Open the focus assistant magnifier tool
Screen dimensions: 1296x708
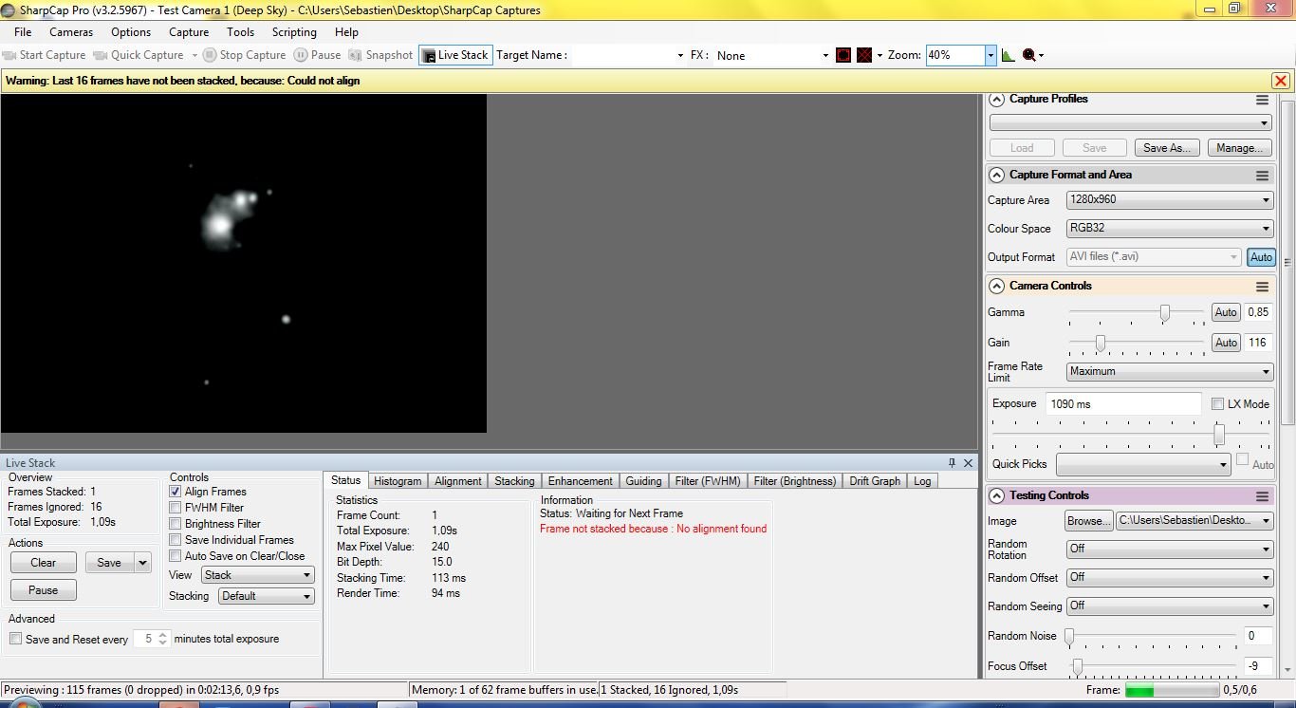click(1029, 55)
